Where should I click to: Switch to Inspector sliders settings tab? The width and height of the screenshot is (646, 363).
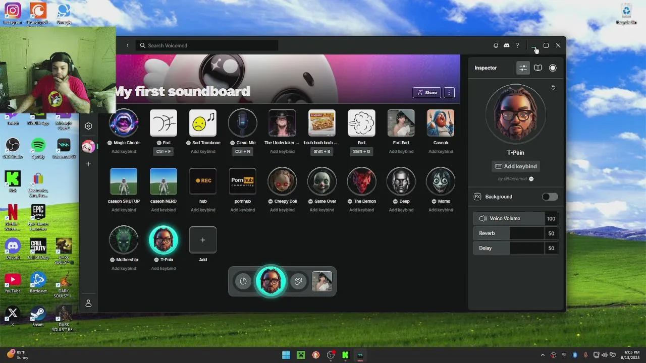[x=523, y=68]
